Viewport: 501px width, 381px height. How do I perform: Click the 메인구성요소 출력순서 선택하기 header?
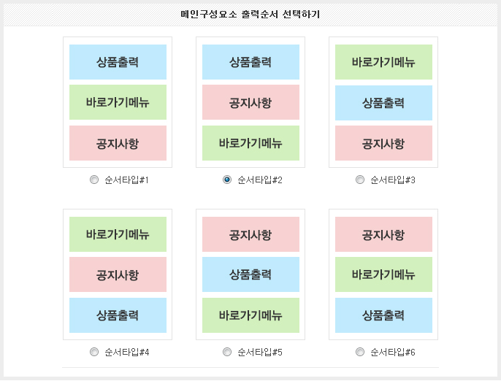tap(250, 15)
